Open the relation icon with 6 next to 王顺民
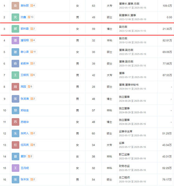 [x=33, y=75]
